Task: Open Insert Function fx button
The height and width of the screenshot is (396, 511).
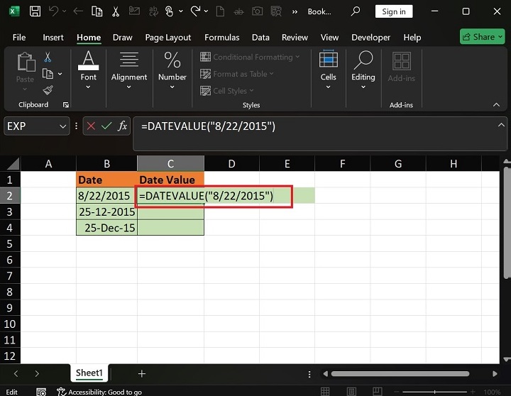Action: click(x=123, y=126)
